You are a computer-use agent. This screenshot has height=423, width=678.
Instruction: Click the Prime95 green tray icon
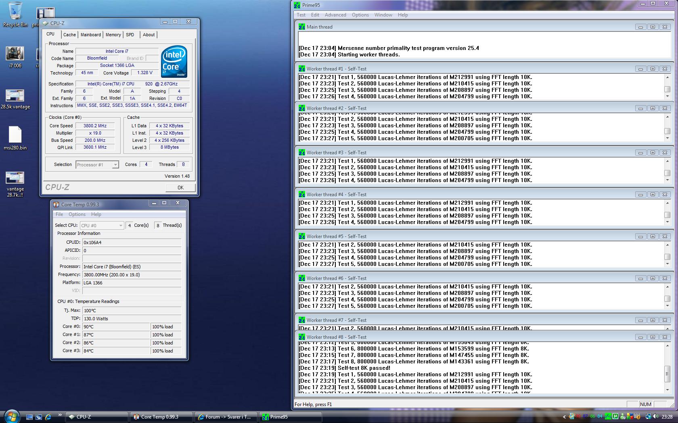[608, 417]
